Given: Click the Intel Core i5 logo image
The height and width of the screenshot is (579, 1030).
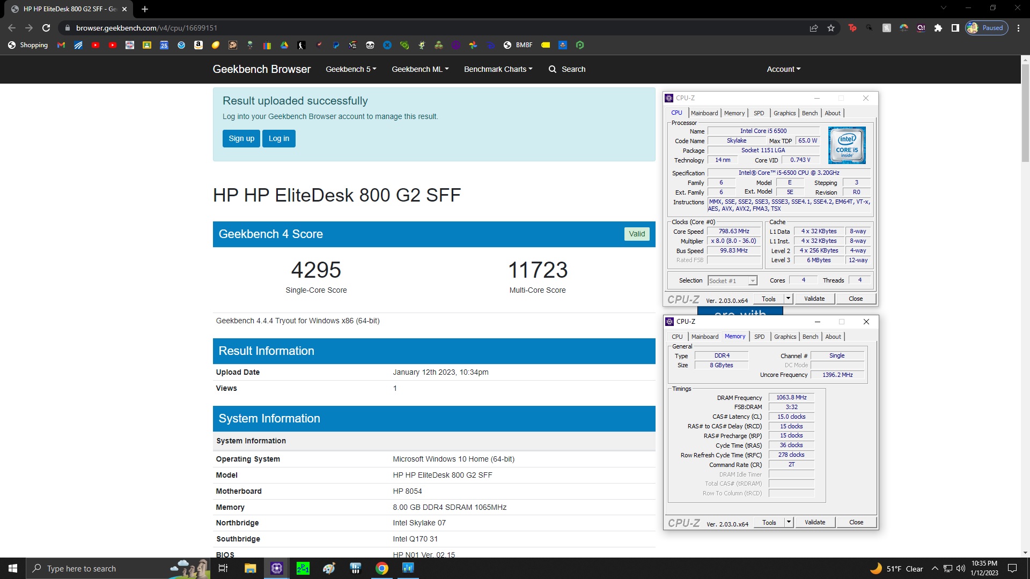Looking at the screenshot, I should 847,145.
